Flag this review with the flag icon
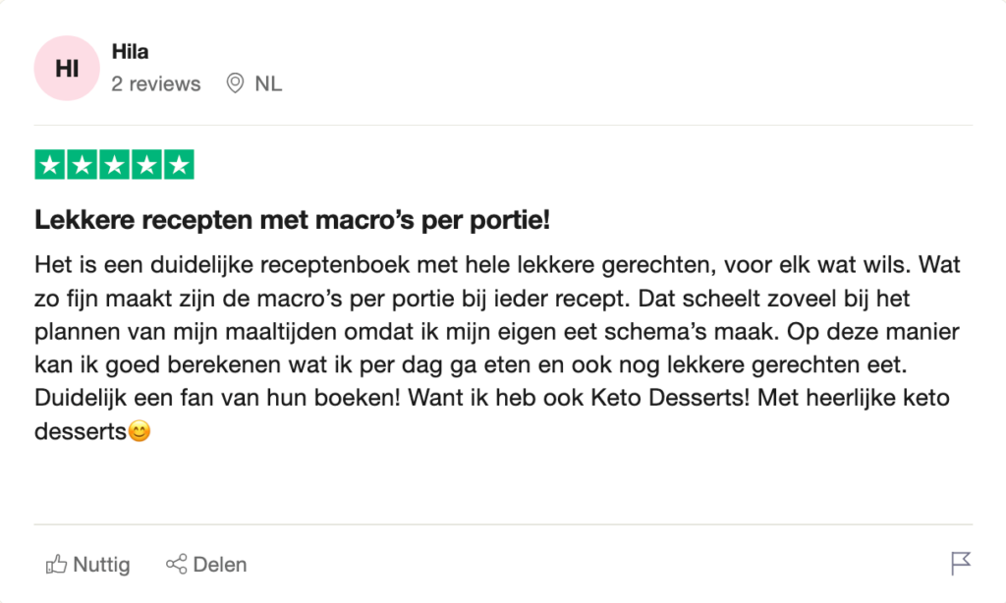The height and width of the screenshot is (603, 1006). [x=960, y=564]
